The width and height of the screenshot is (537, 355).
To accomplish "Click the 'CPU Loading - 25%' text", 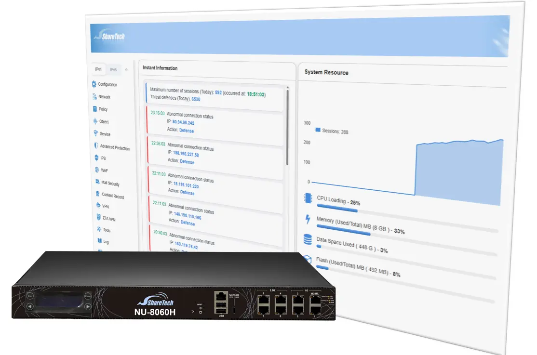I will point(338,200).
